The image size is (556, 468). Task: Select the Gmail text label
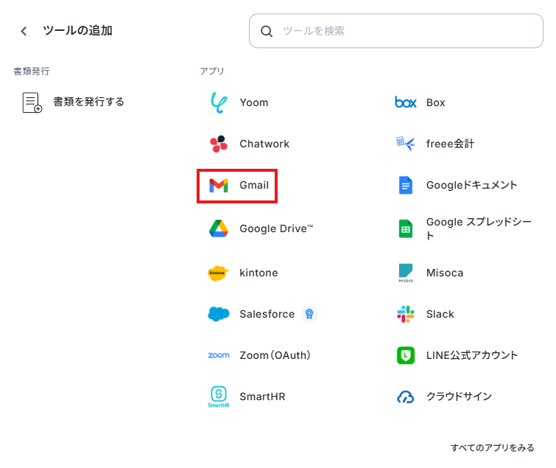[254, 185]
